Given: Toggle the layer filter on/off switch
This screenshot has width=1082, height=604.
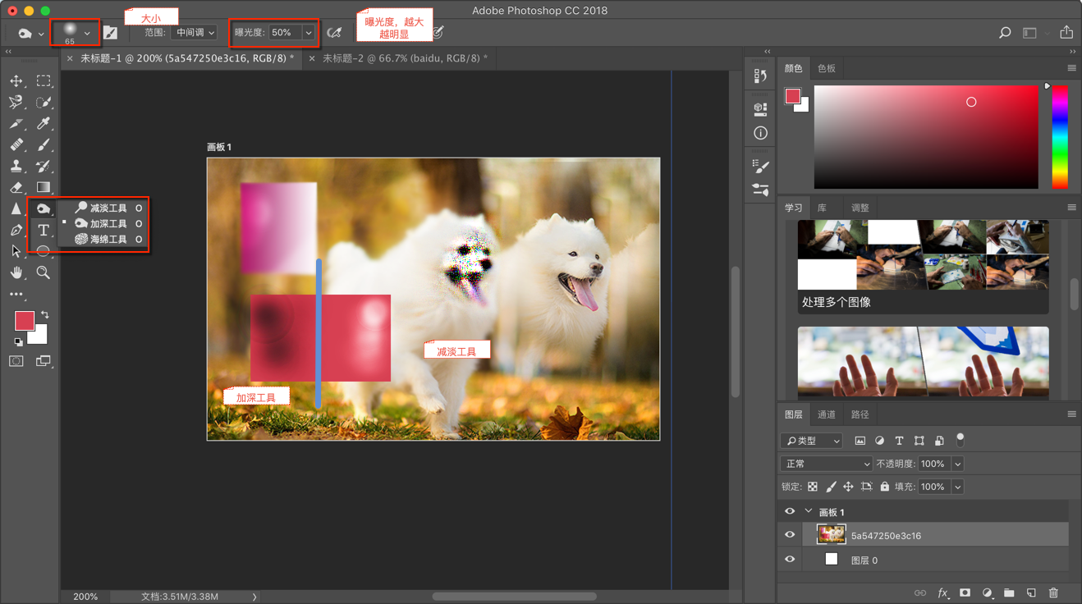Looking at the screenshot, I should (960, 439).
